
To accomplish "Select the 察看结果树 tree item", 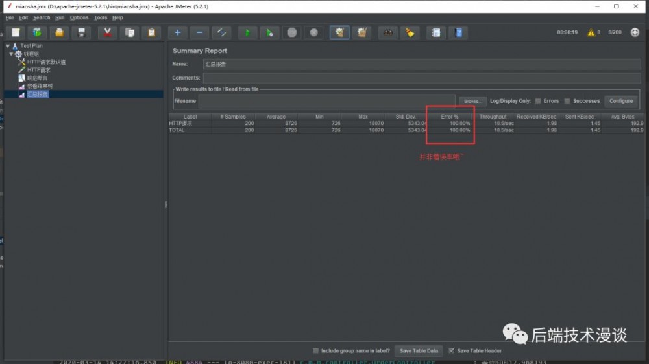I will point(40,86).
